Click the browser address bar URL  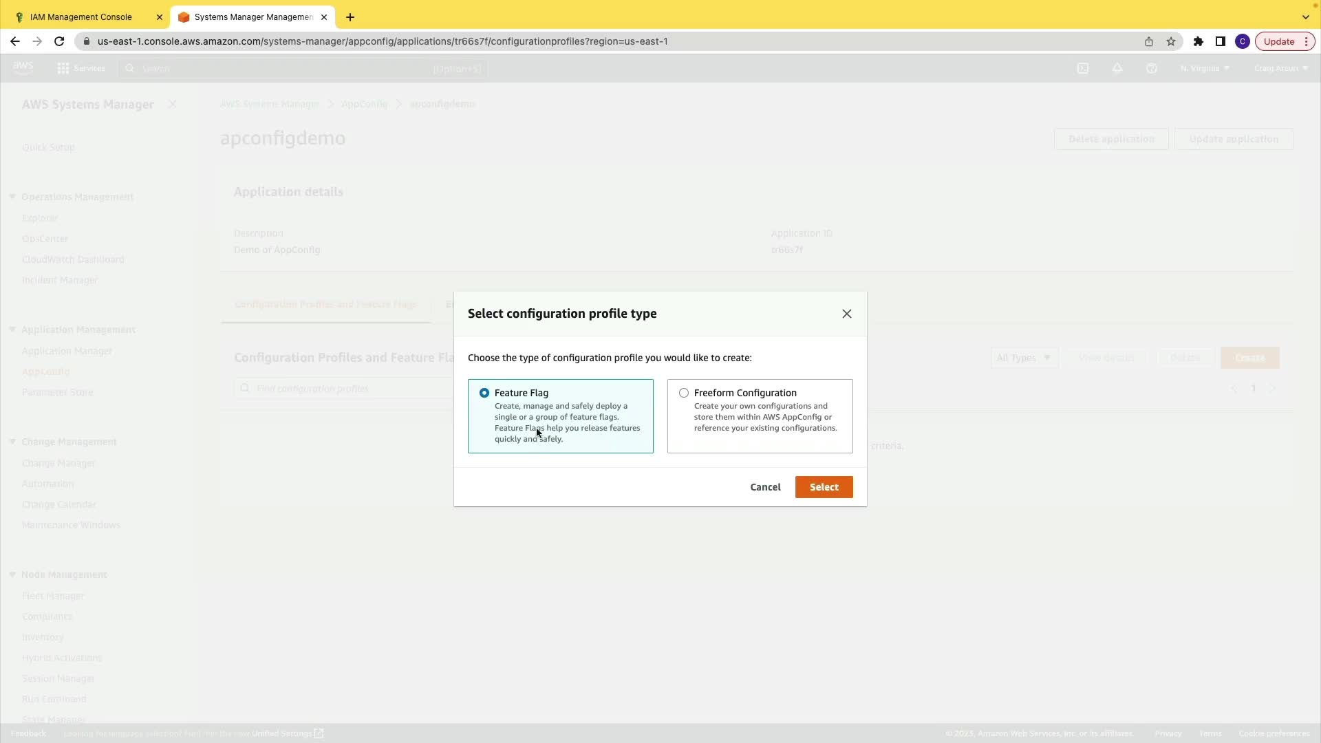point(383,41)
